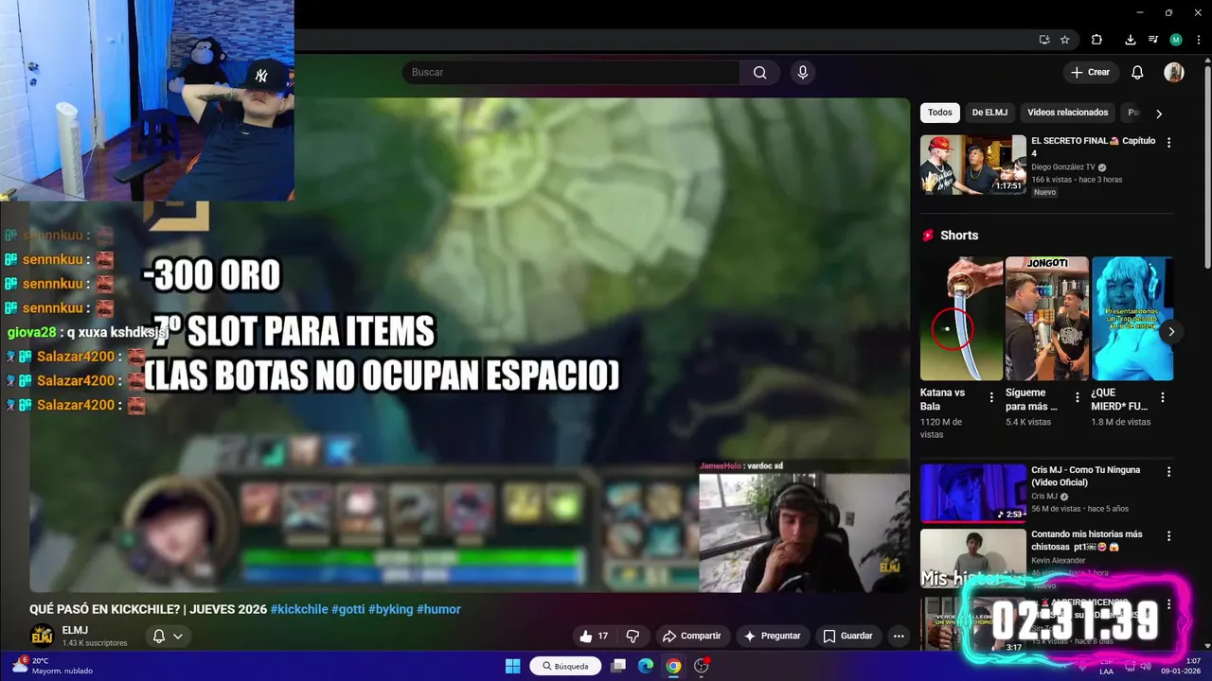Dislike the video with thumbs down
1212x681 pixels.
633,636
